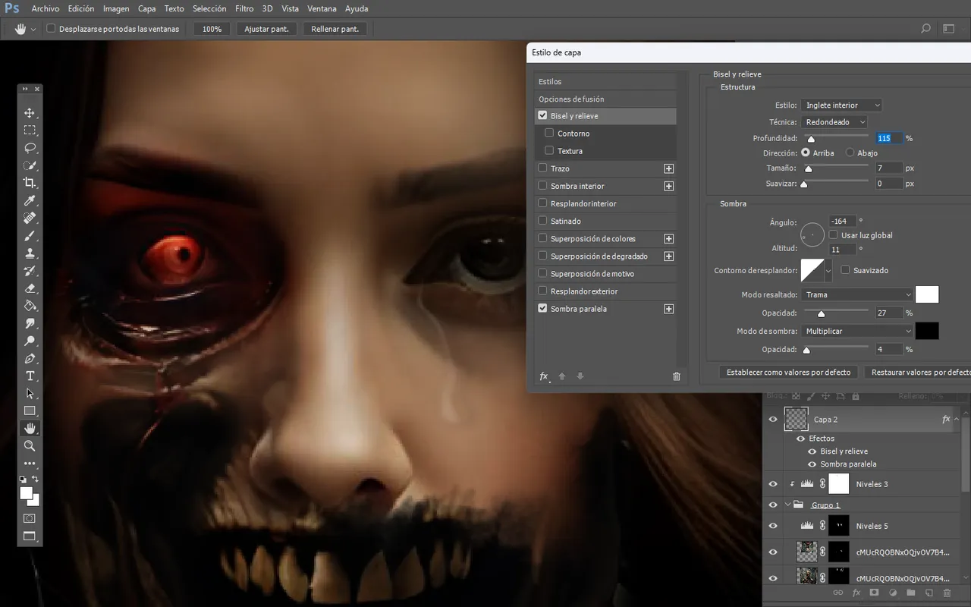The height and width of the screenshot is (607, 971).
Task: Open the Hand tool preset picker arrow
Action: coord(33,29)
